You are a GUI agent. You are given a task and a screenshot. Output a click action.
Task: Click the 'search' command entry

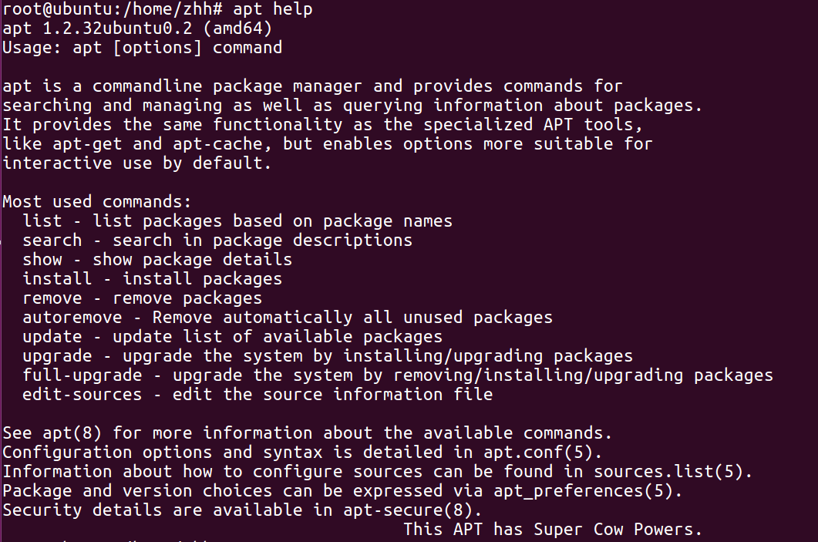[52, 241]
